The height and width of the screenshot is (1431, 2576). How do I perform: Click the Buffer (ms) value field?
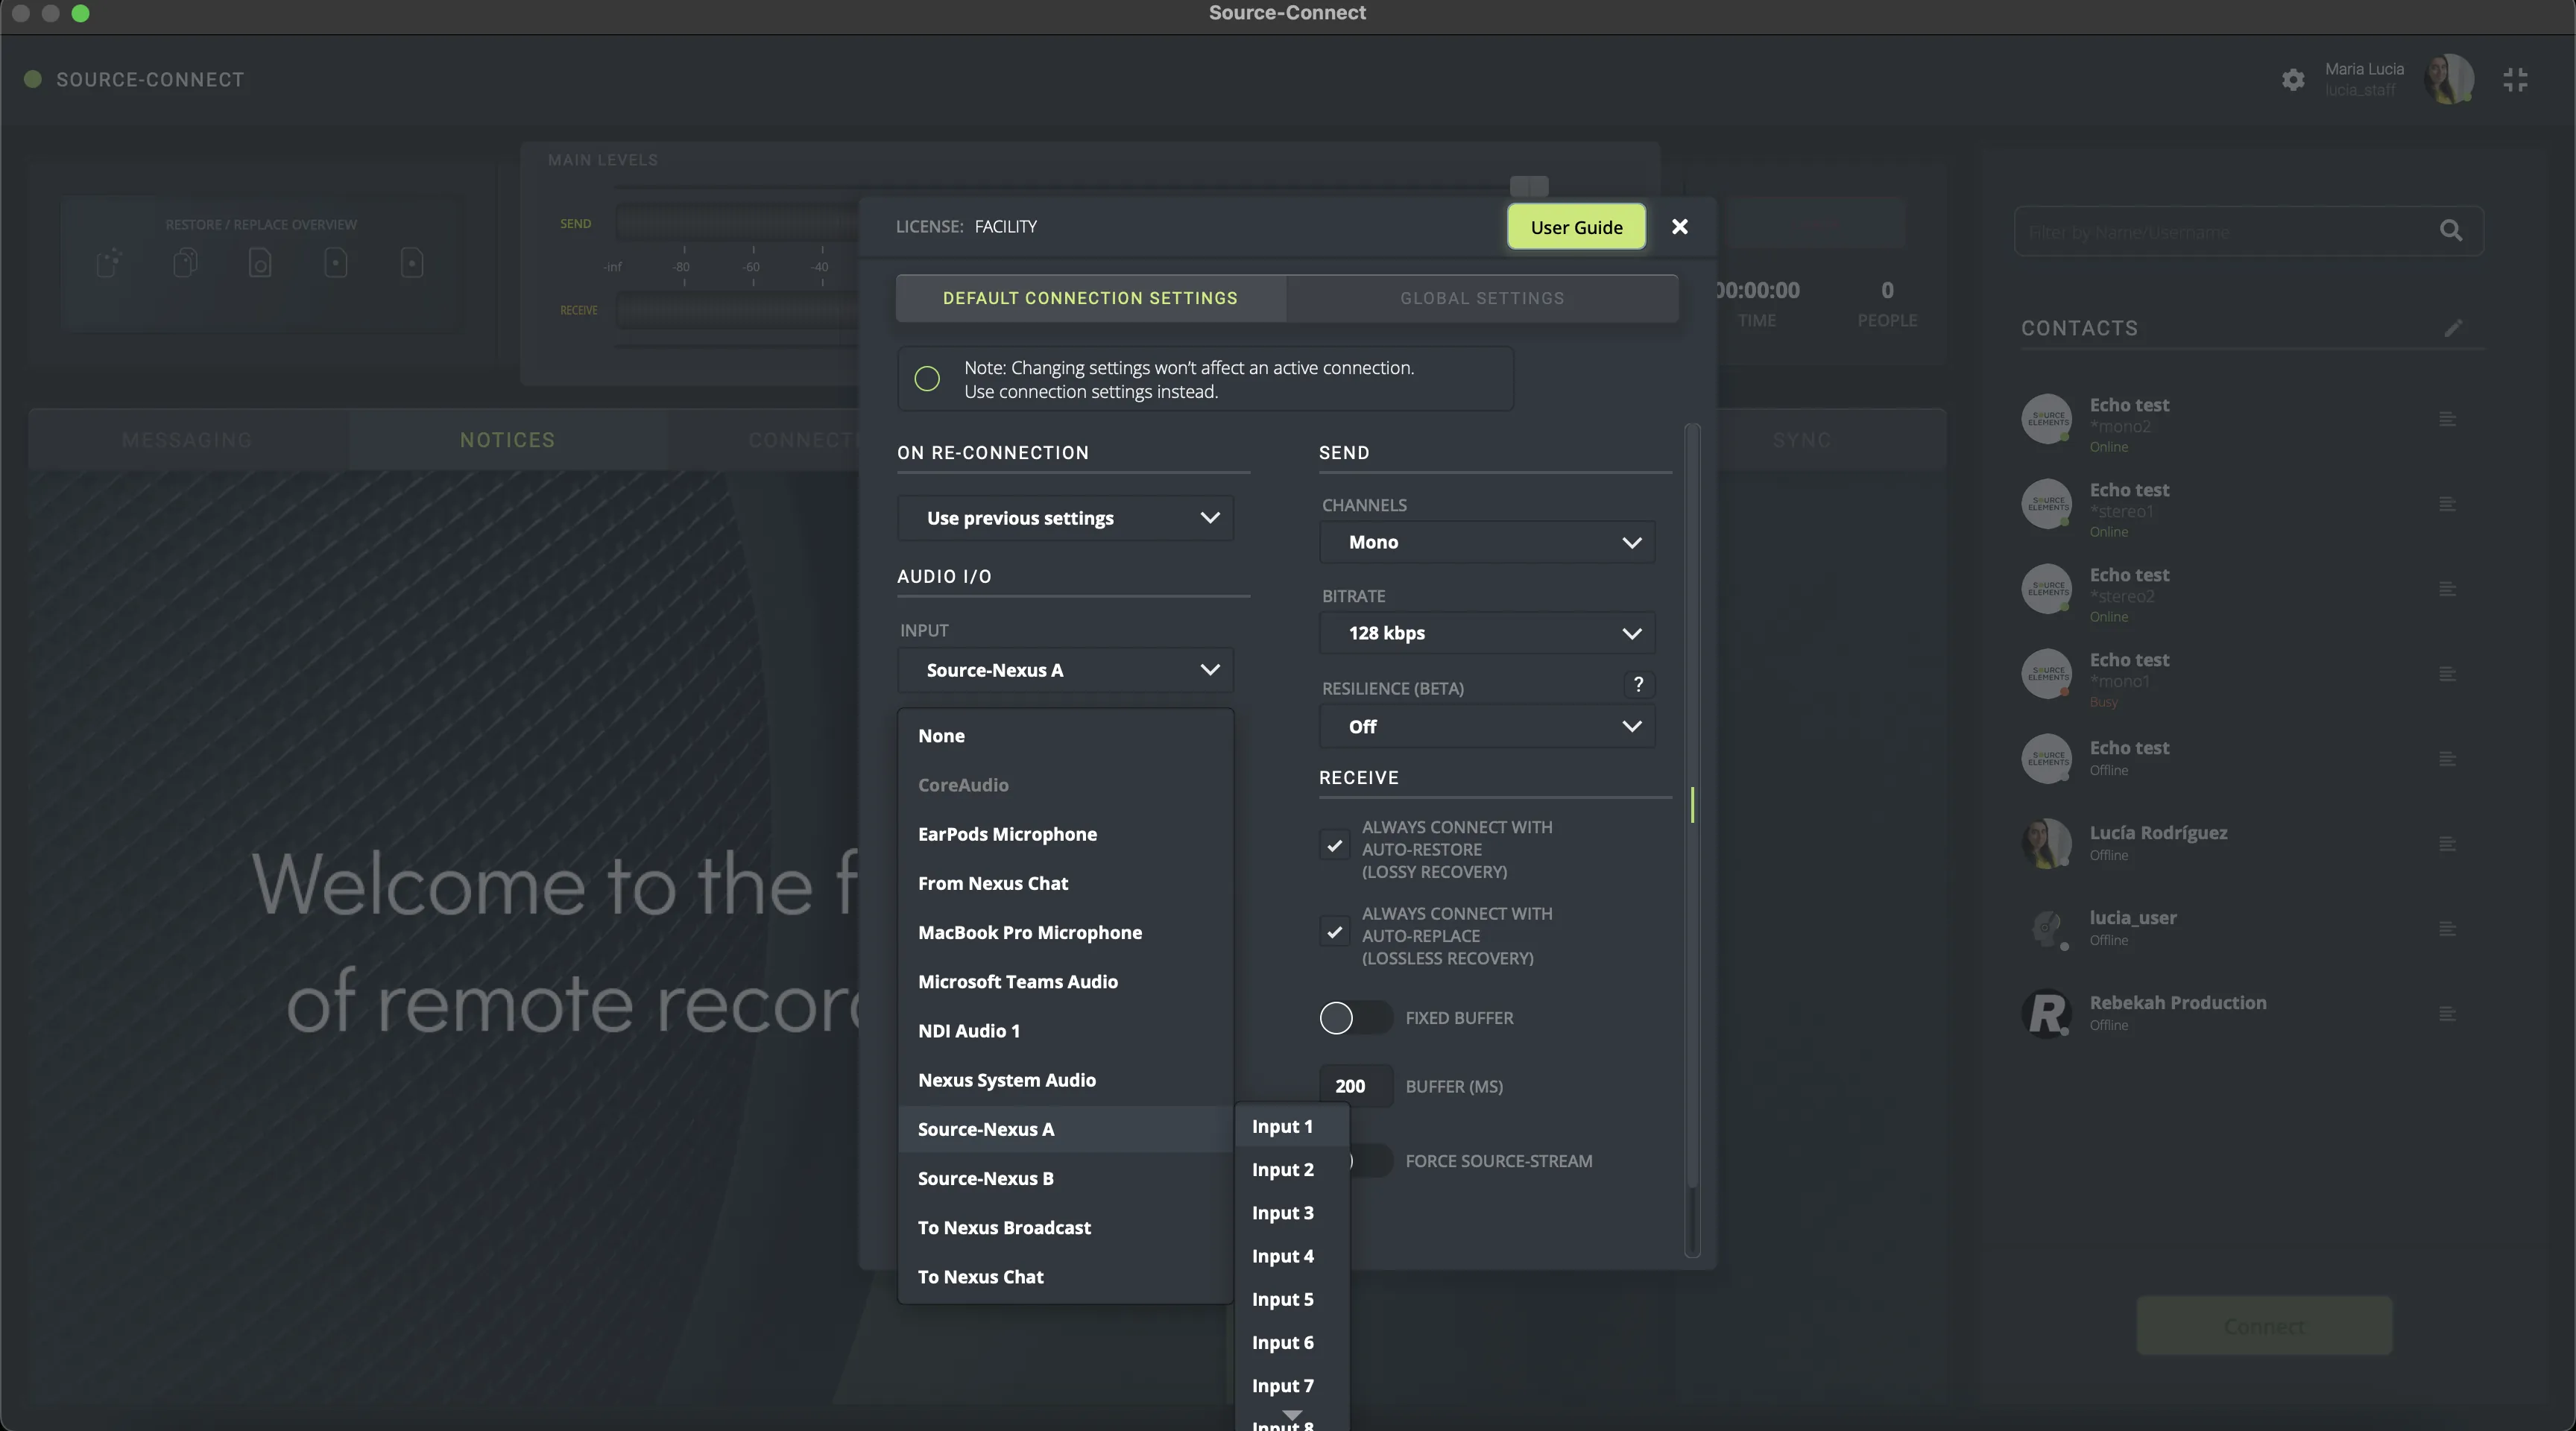1355,1086
